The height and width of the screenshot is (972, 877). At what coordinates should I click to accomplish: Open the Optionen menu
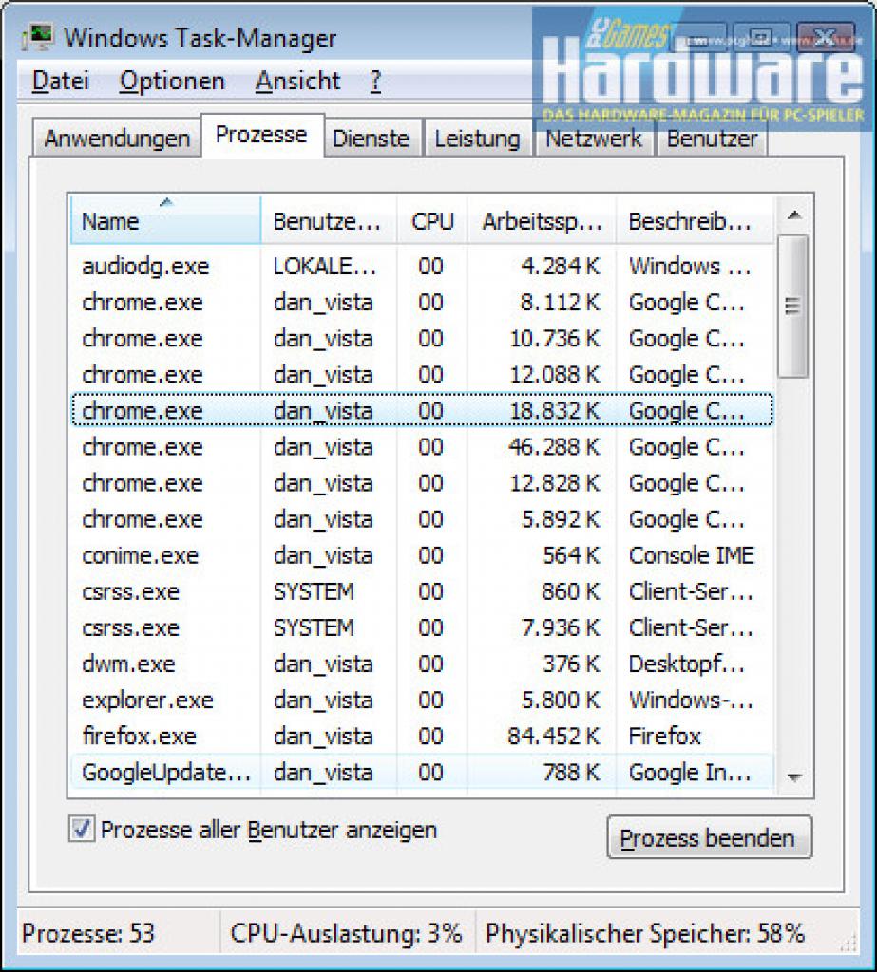pos(172,82)
